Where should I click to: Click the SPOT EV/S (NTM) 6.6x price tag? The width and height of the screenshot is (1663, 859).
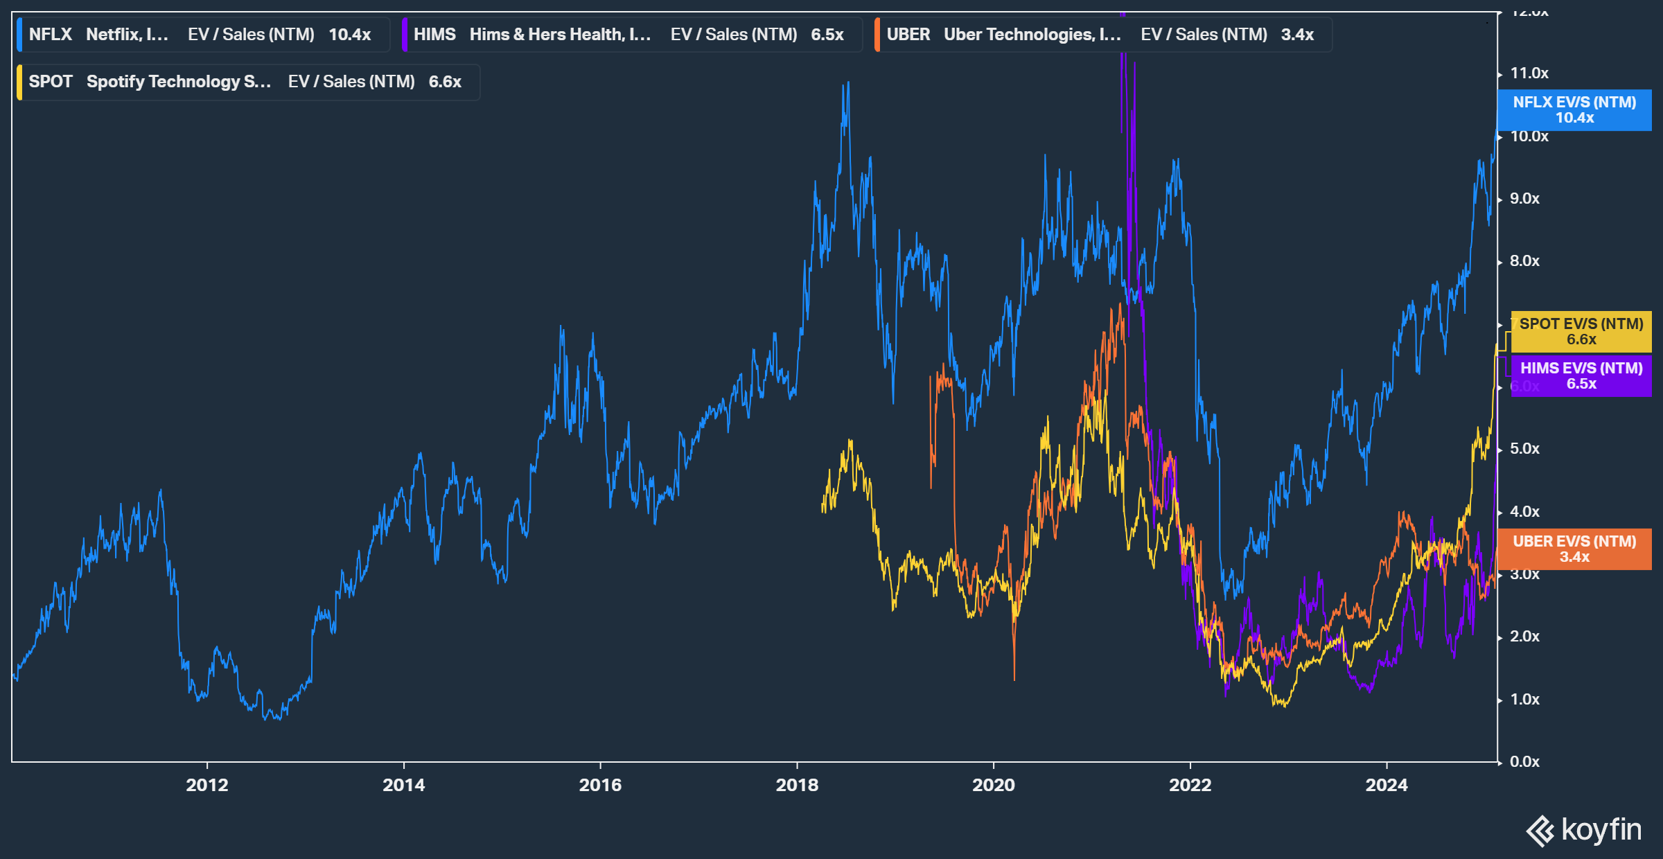pos(1581,332)
